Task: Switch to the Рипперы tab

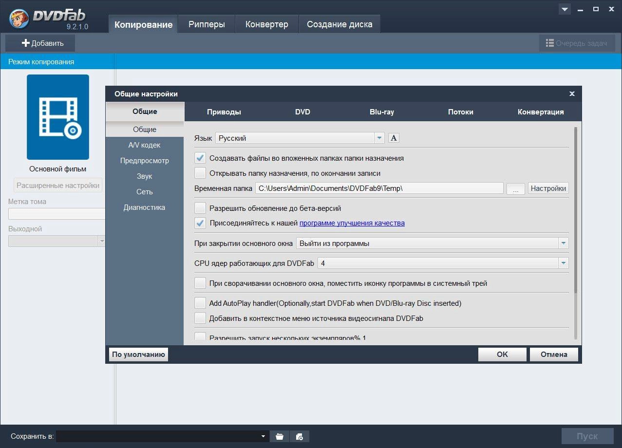Action: (x=207, y=24)
